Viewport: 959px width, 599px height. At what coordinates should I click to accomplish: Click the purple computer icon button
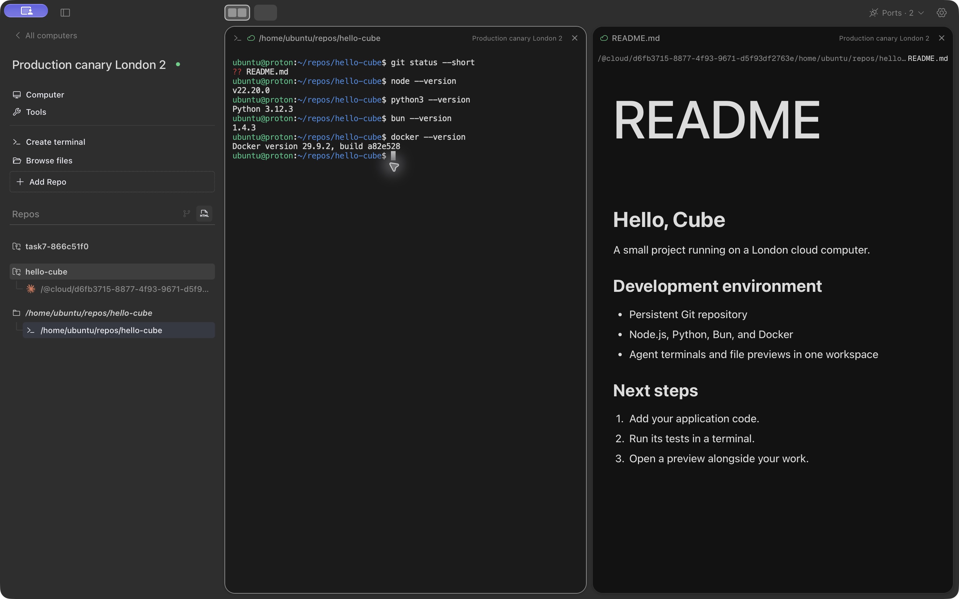pyautogui.click(x=26, y=11)
